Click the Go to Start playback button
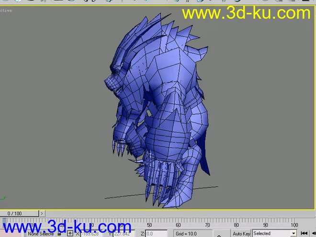Screen dimensions: 316x237 (x=304, y=233)
